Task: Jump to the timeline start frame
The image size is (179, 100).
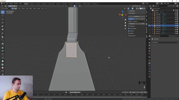Action: (x=70, y=92)
